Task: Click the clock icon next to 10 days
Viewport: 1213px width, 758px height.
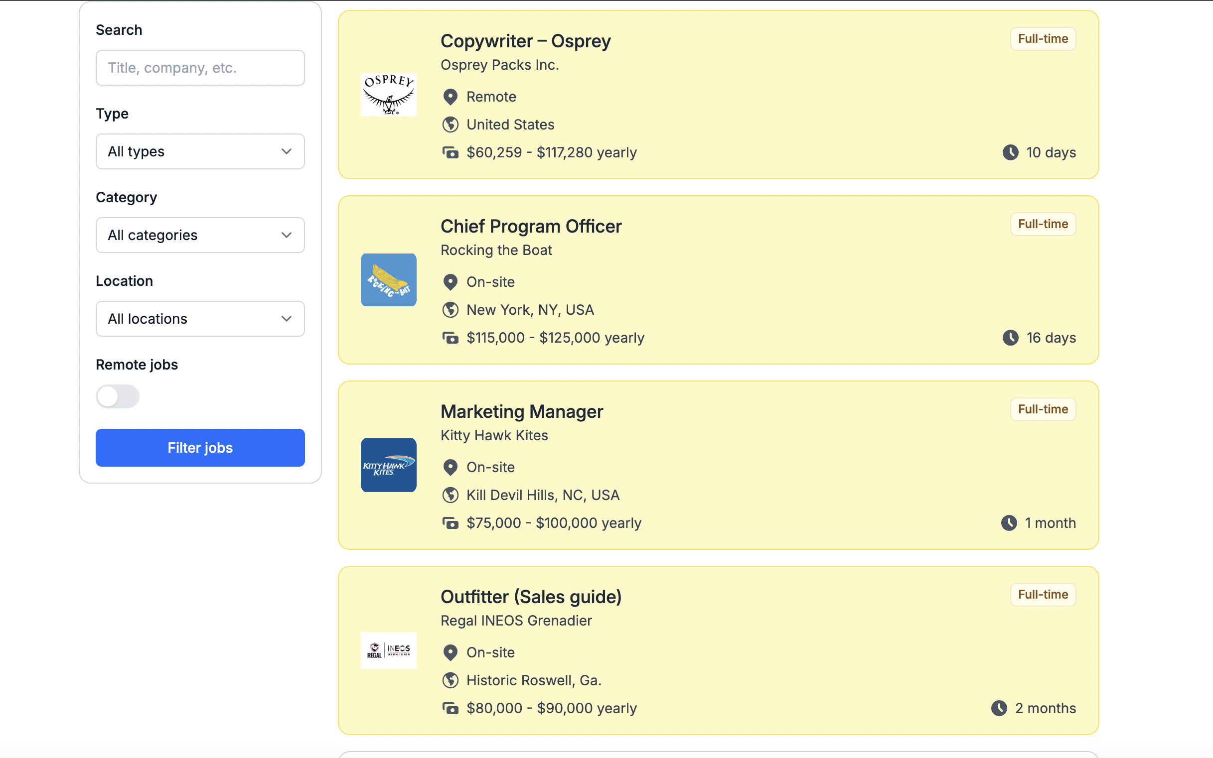Action: (x=1010, y=152)
